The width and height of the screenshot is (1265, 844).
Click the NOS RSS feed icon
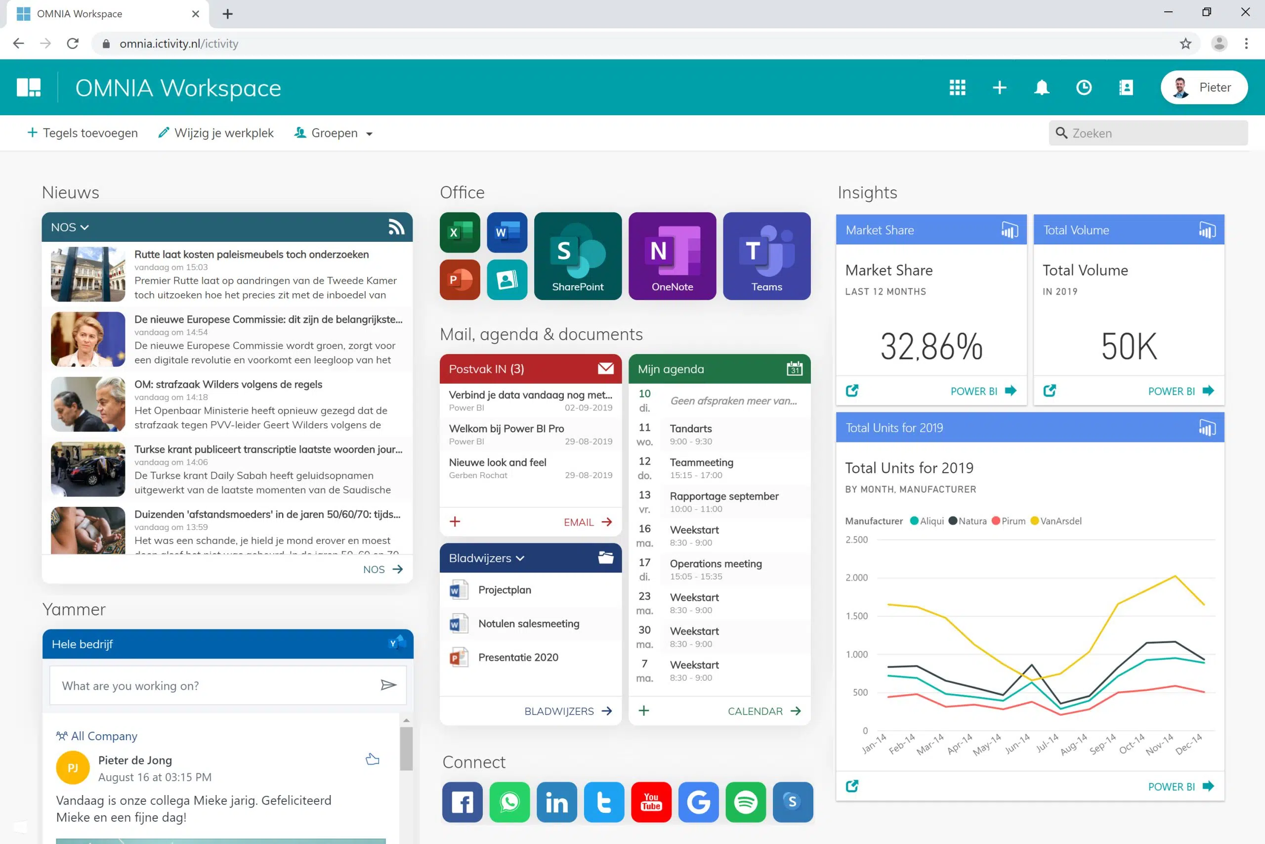point(396,227)
